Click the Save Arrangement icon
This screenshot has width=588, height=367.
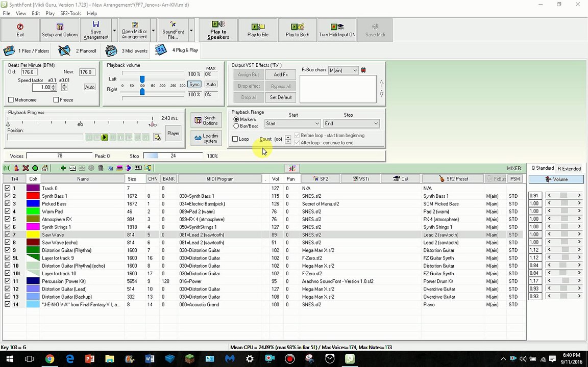(x=95, y=24)
